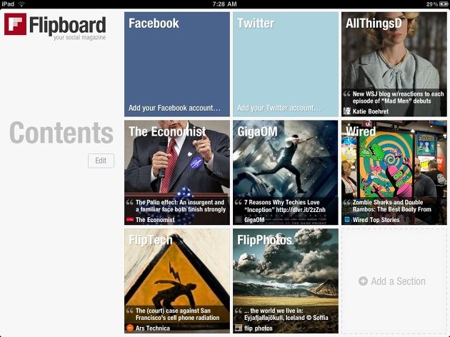Open the AllThingsD section tile

[394, 64]
